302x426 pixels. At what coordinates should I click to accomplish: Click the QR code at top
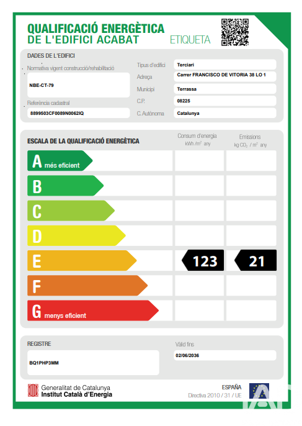coord(234,32)
